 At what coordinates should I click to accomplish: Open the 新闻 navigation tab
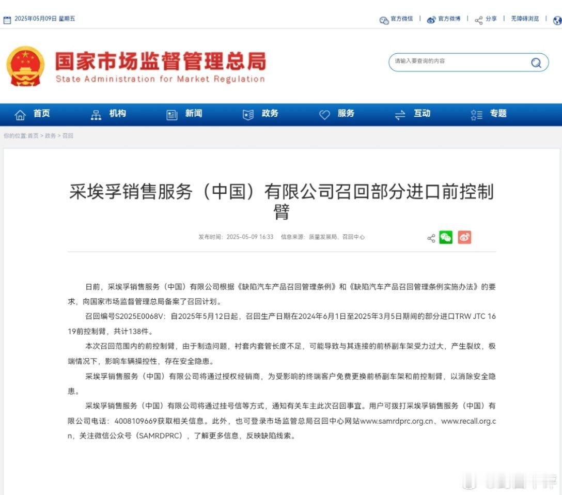(x=194, y=113)
